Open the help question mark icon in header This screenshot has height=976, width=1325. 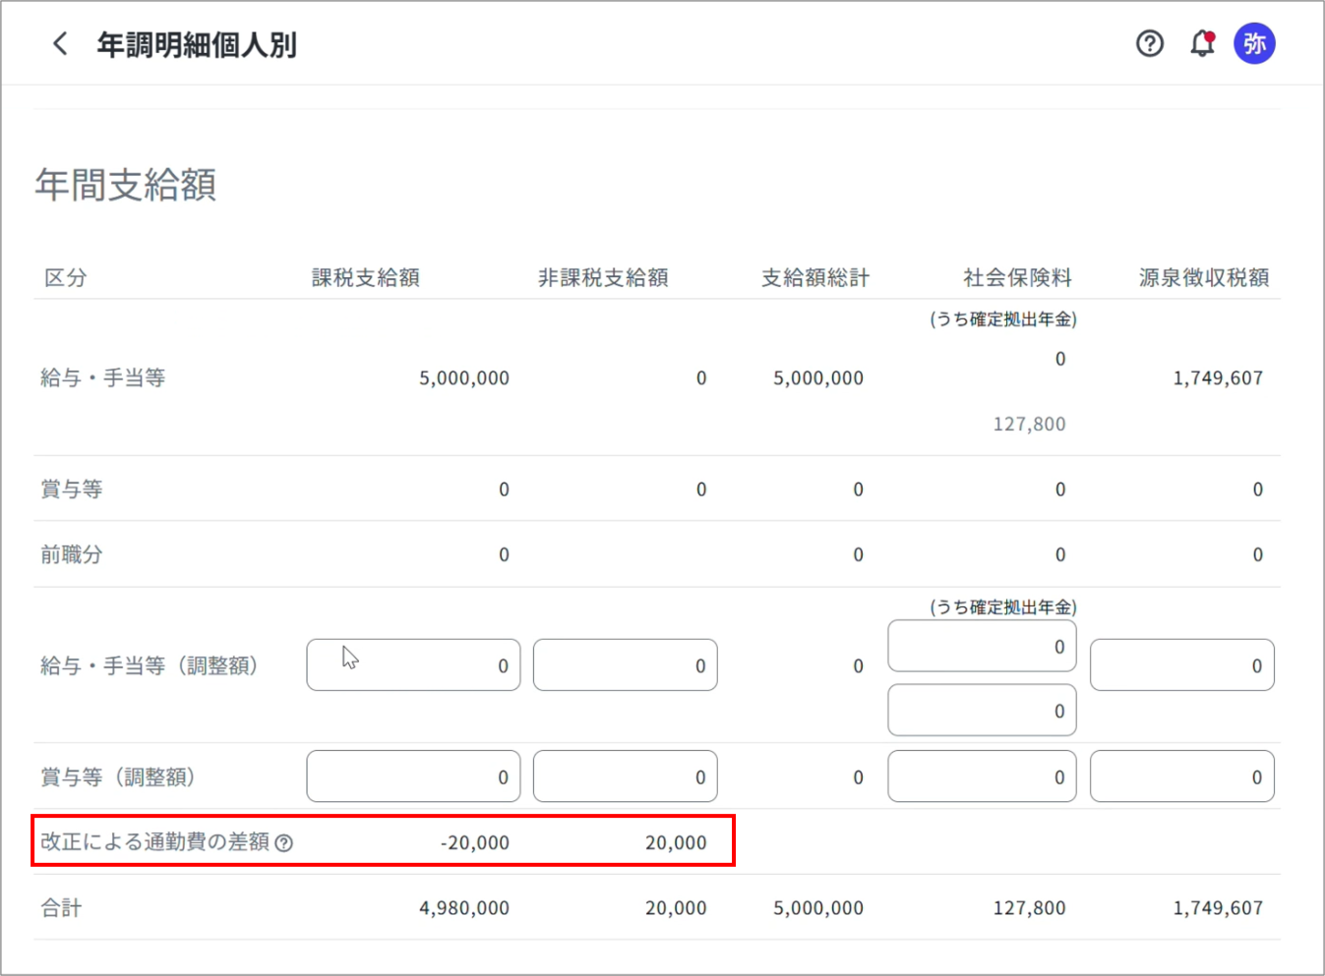[1149, 44]
